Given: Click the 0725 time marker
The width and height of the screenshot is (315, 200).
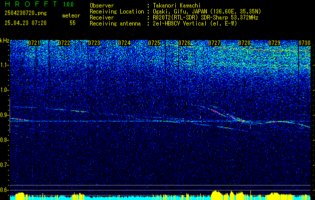Looking at the screenshot, I should click(x=154, y=43).
